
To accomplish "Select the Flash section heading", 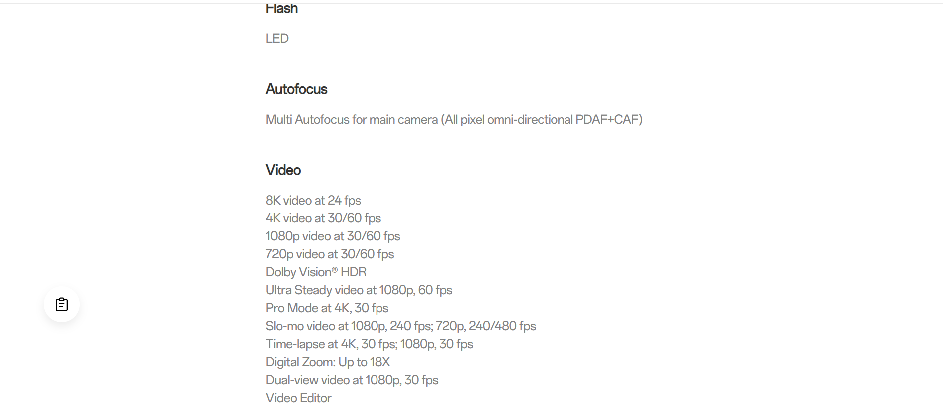I will click(282, 8).
